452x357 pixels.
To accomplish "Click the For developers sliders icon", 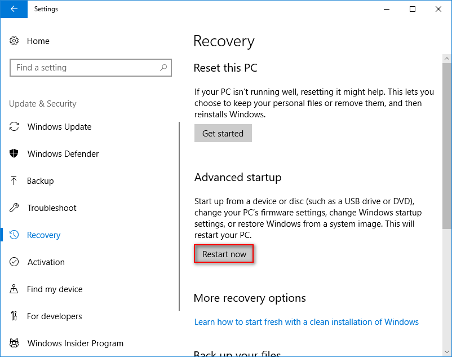I will click(15, 316).
